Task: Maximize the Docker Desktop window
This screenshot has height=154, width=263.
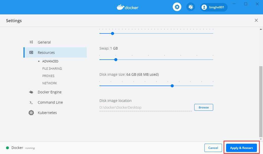Action: tap(246, 4)
